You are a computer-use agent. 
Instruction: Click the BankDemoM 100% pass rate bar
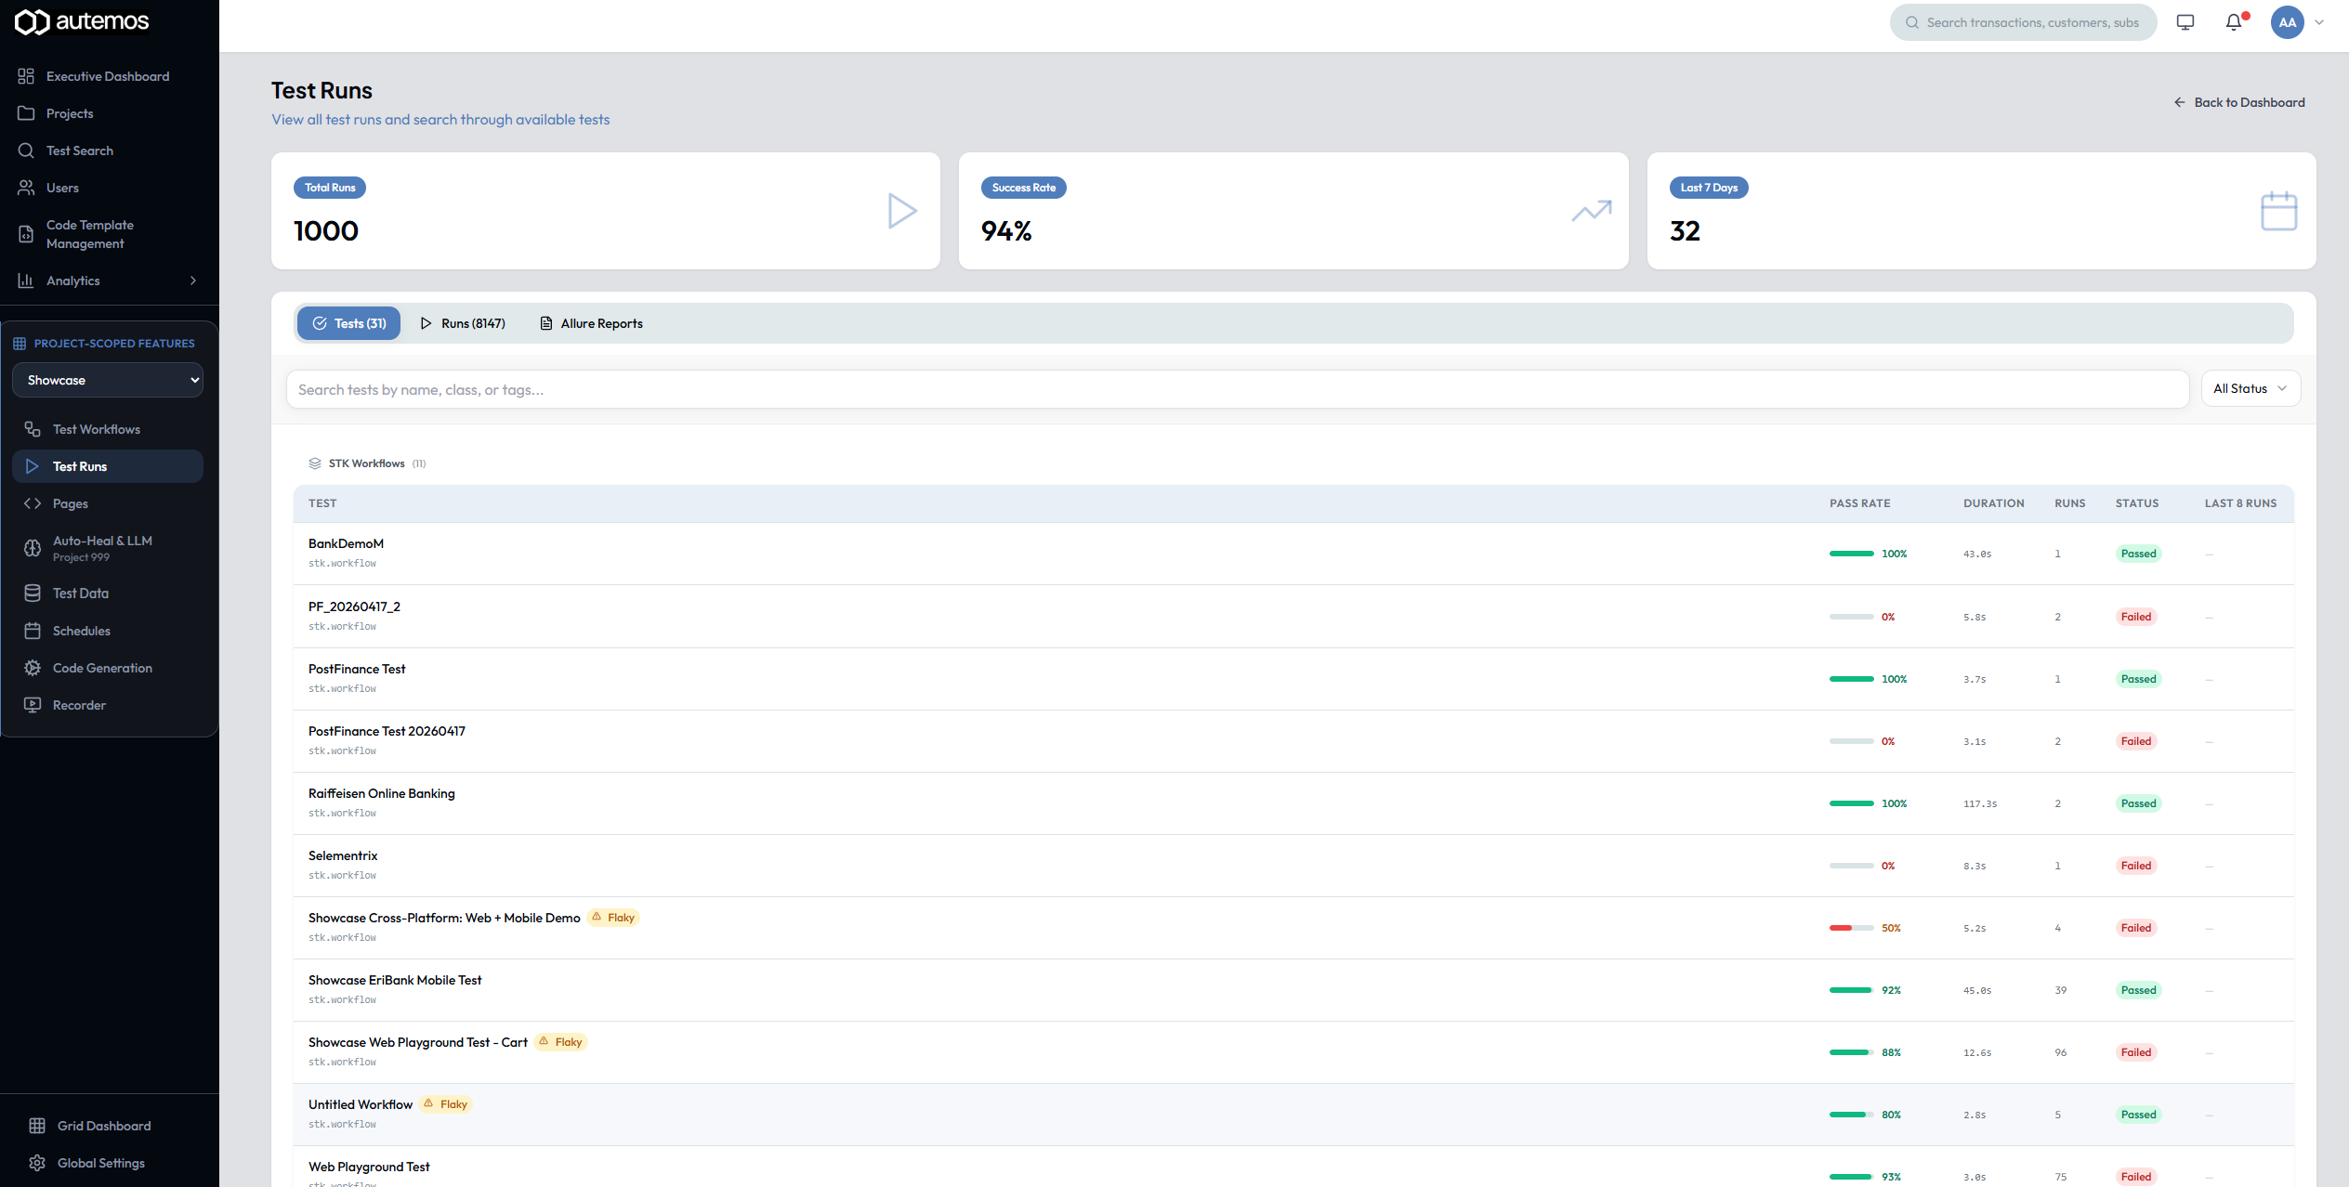click(x=1851, y=554)
